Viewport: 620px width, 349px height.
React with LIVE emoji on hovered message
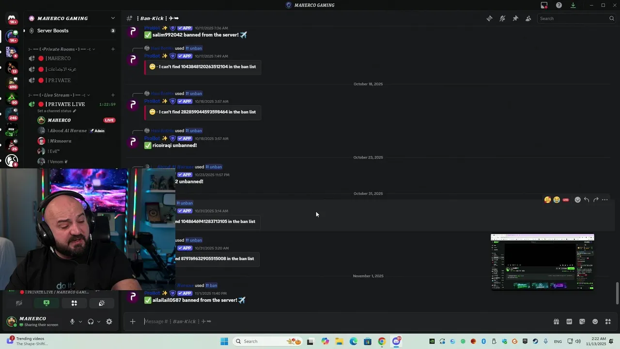[x=566, y=200]
